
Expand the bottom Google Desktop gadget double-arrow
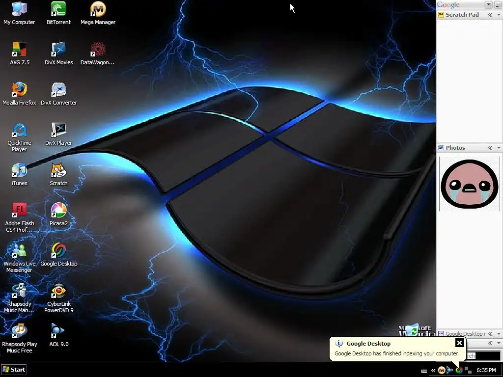pos(490,334)
